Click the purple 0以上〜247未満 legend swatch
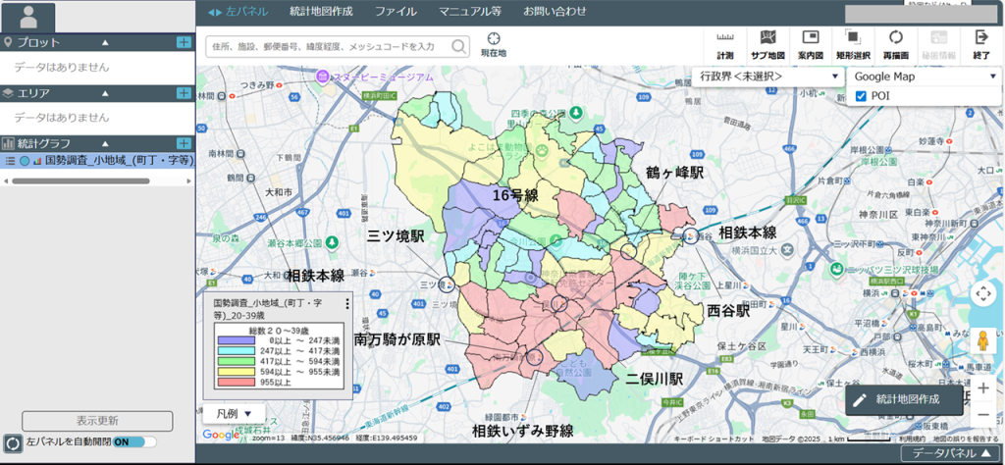The width and height of the screenshot is (1005, 465). tap(237, 340)
